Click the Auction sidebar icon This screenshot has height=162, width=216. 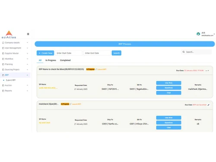coord(3,86)
